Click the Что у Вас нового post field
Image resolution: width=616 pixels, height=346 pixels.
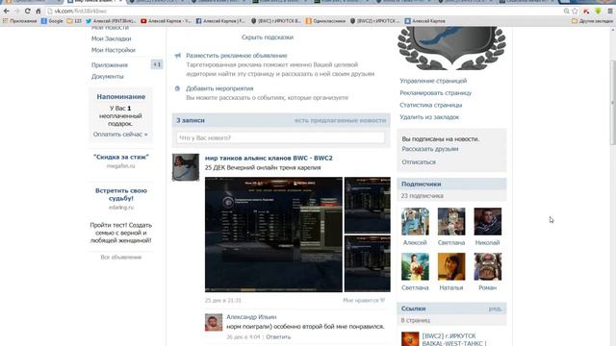click(280, 137)
